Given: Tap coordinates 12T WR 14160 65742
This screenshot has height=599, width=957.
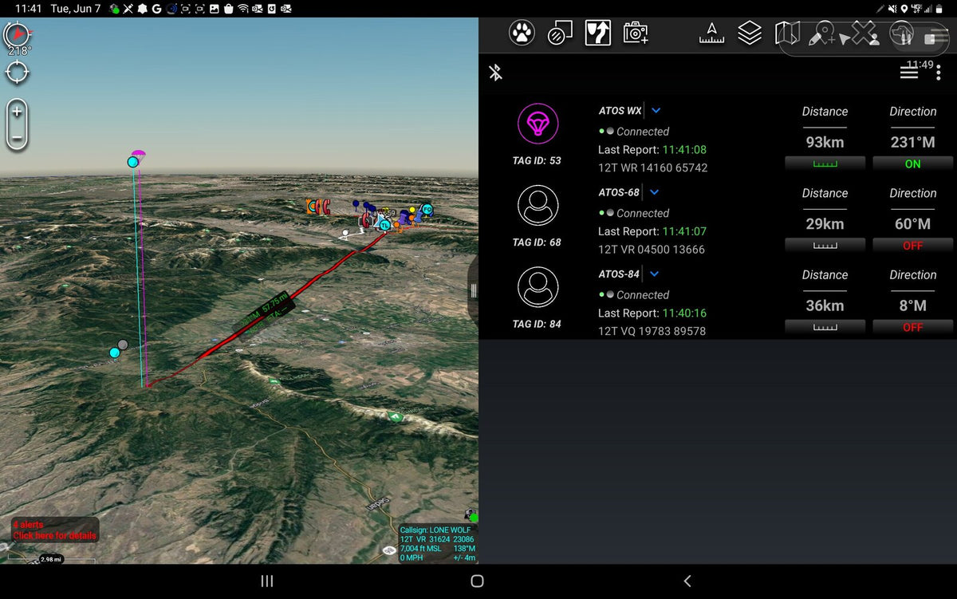Looking at the screenshot, I should click(652, 167).
